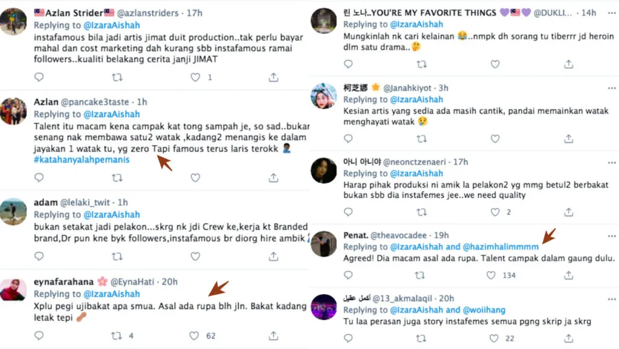This screenshot has width=619, height=349.
Task: Retweet eynafarahana's tweet with 4 retweets
Action: [x=117, y=336]
